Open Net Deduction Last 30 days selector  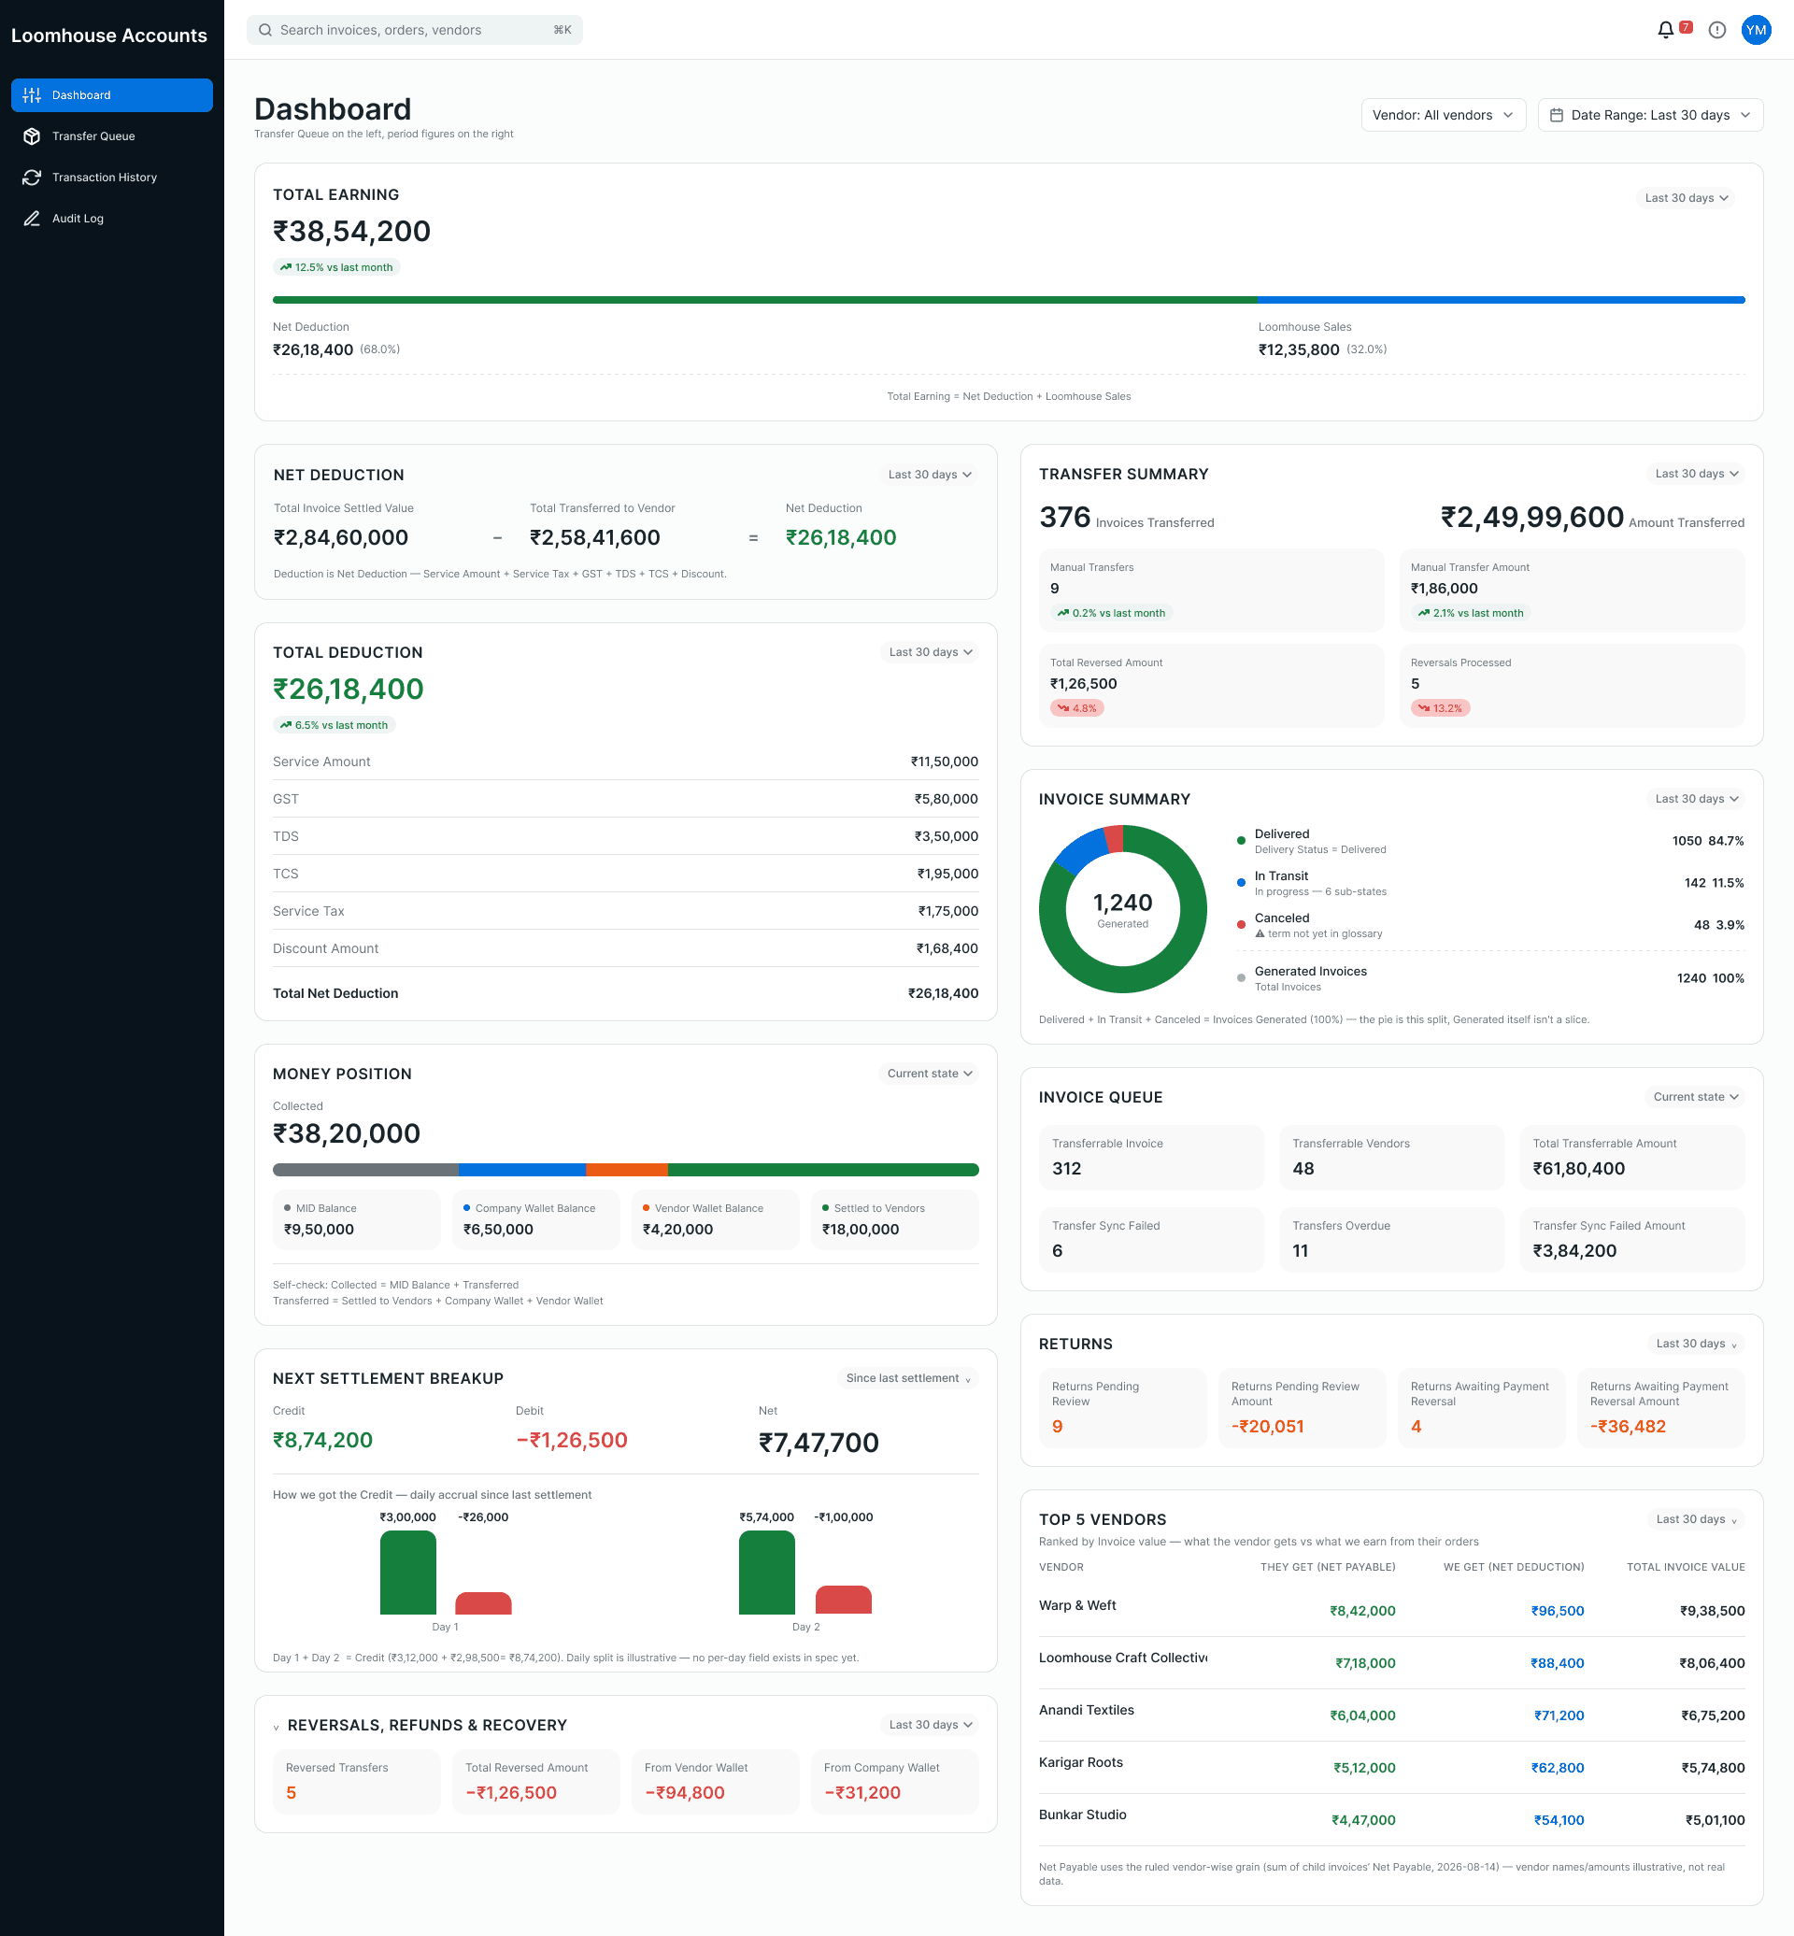929,475
